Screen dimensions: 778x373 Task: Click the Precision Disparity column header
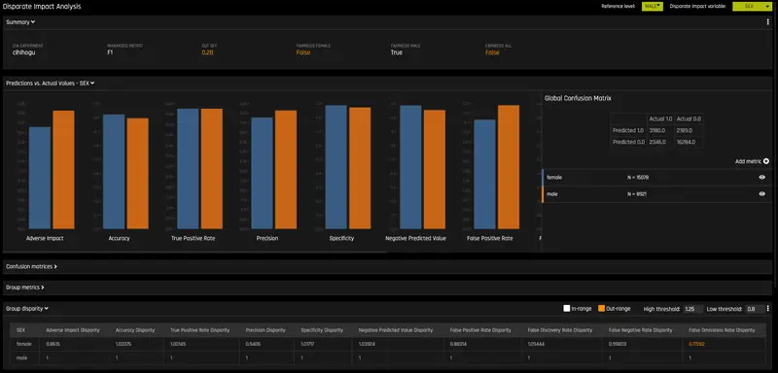(x=265, y=330)
